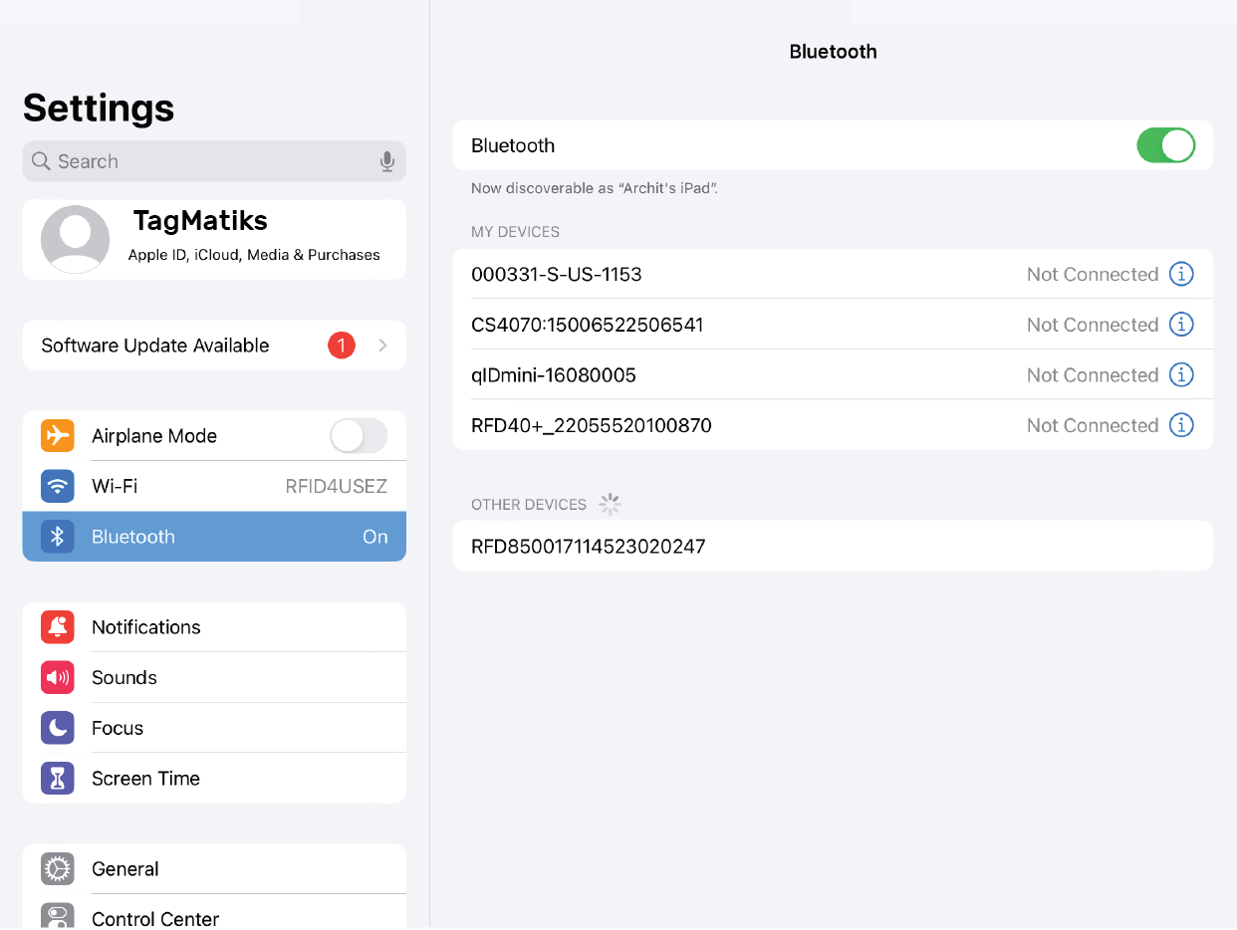Open General settings
Screen dimensions: 1237x930
pyautogui.click(x=214, y=869)
